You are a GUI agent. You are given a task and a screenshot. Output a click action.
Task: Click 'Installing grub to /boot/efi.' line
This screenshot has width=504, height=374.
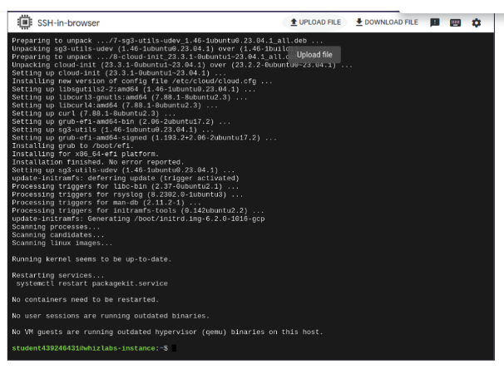[x=72, y=146]
